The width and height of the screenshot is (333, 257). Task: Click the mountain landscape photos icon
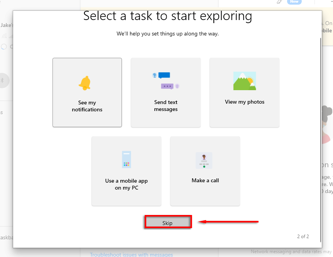(244, 81)
